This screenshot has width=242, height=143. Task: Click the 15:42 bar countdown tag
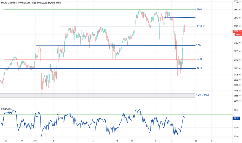tap(238, 35)
